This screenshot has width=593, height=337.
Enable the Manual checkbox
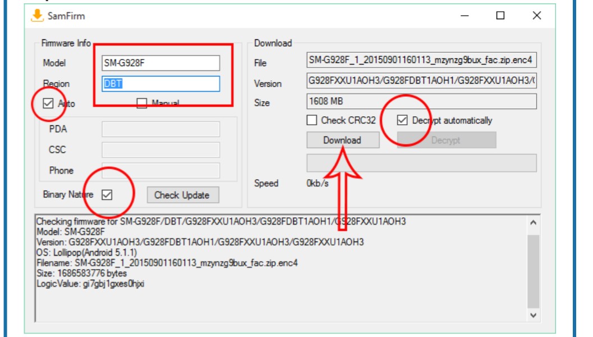click(142, 103)
